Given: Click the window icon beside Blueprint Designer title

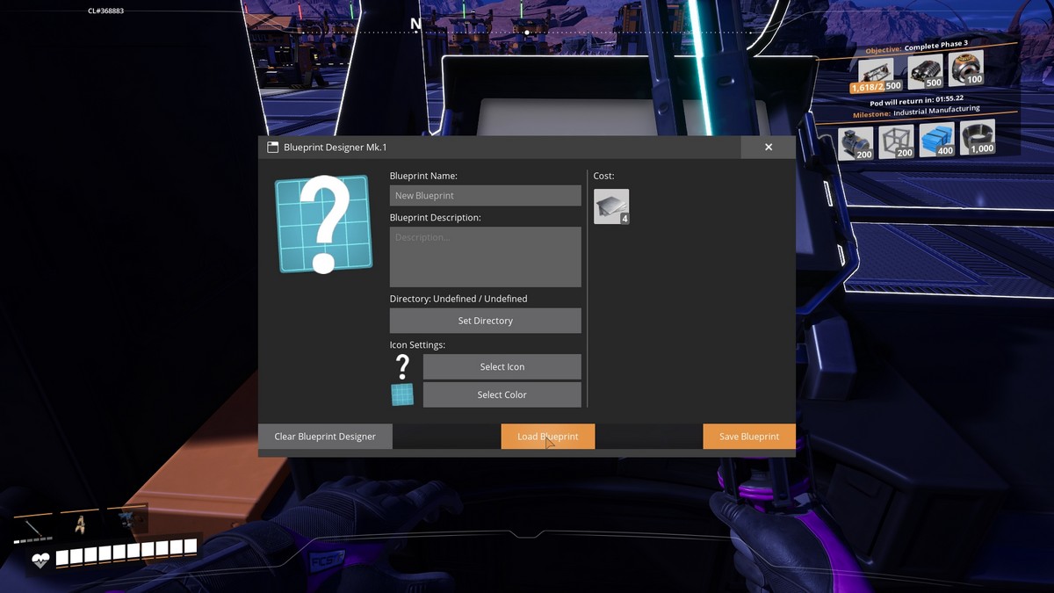Looking at the screenshot, I should coord(272,148).
